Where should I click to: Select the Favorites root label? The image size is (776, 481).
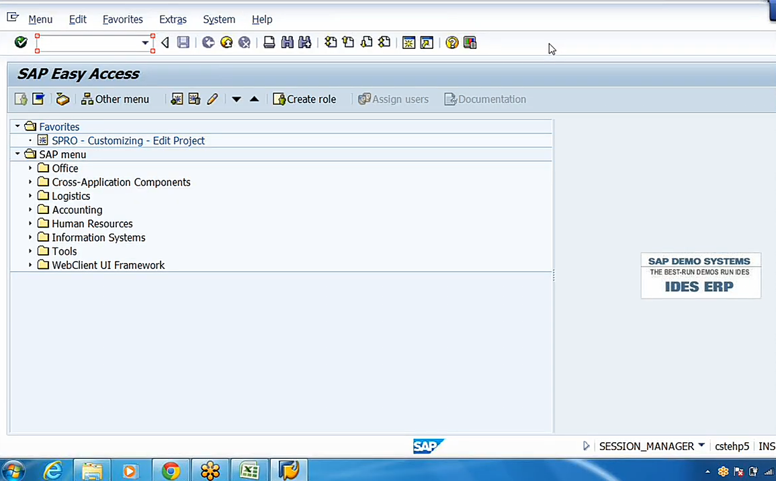click(59, 127)
